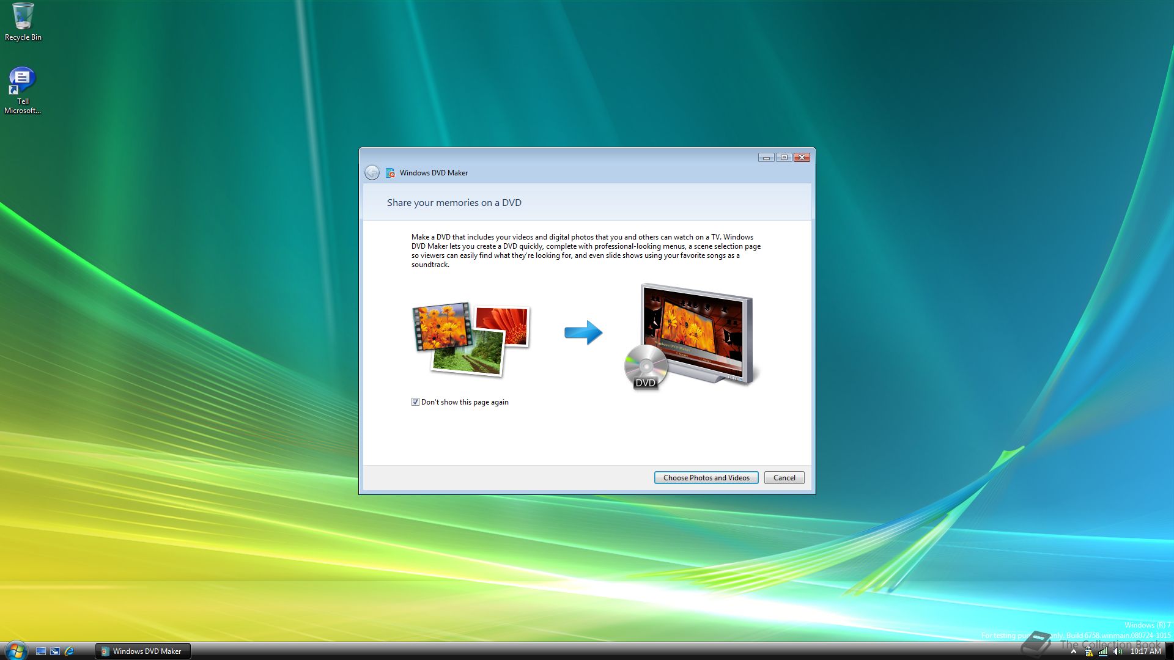Image resolution: width=1174 pixels, height=660 pixels.
Task: Click the photo collage illustration
Action: (471, 339)
